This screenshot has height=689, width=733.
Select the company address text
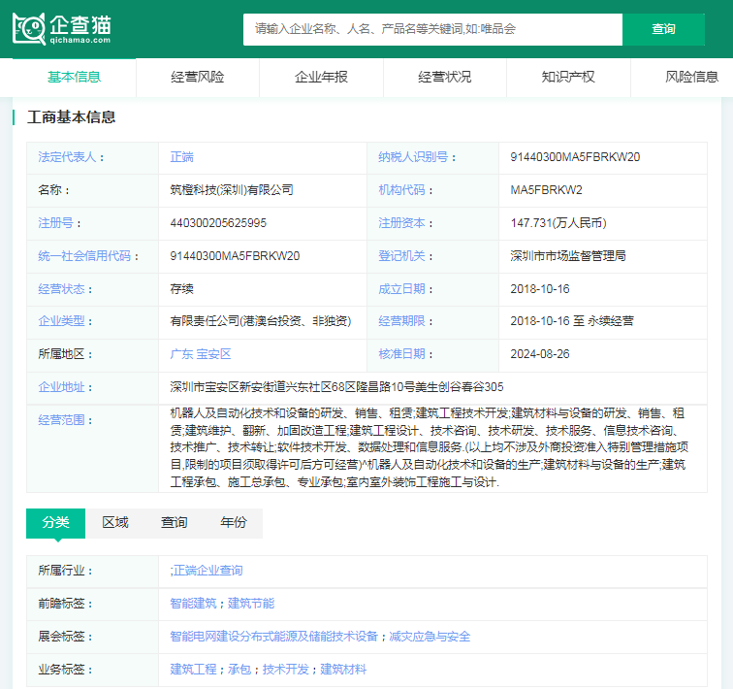click(x=336, y=387)
